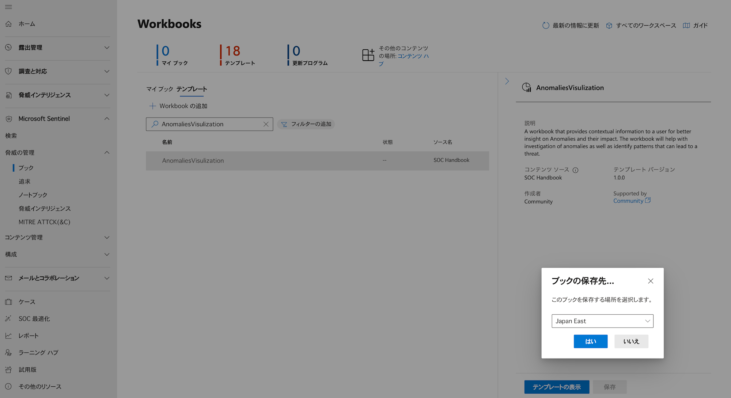
Task: Click the 0 マイ ブック counter
Action: click(x=172, y=55)
